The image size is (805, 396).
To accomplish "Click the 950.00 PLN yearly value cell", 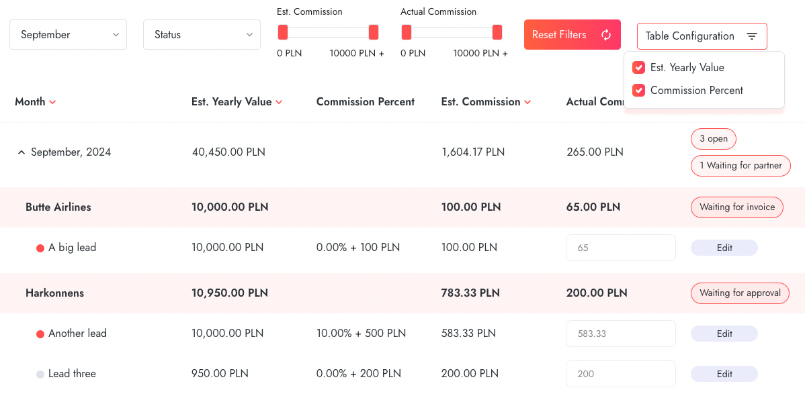I will click(x=220, y=373).
